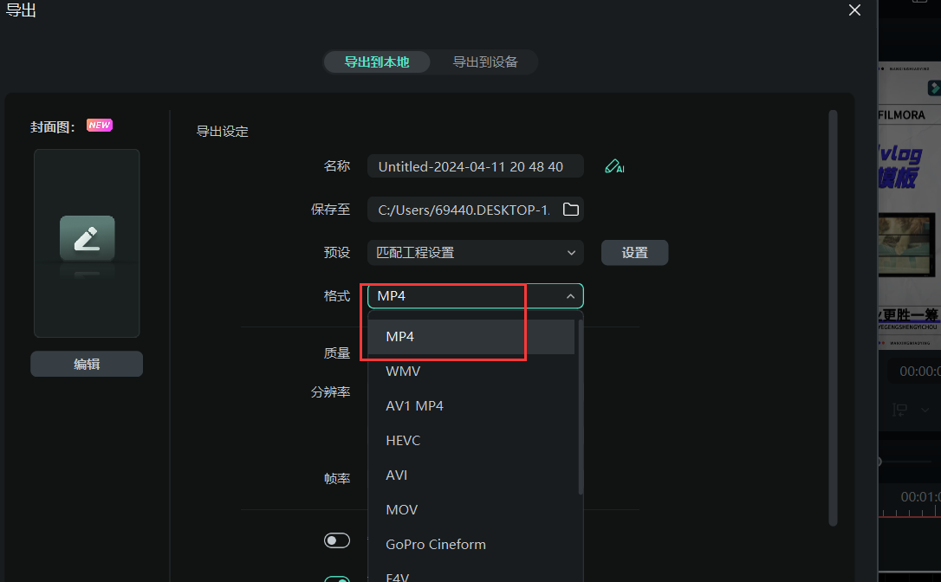Select HEVC format option
Viewport: 941px width, 582px height.
(x=403, y=441)
